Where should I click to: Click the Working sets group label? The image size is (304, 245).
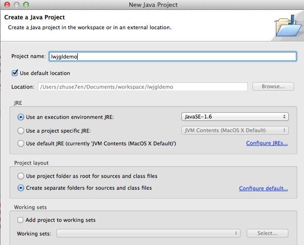[x=30, y=207]
